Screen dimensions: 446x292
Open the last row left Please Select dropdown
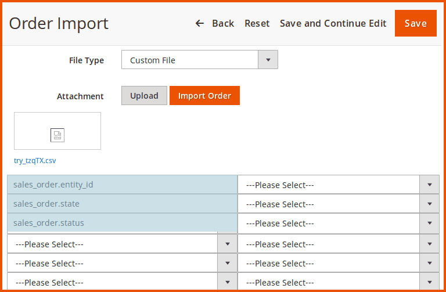tap(123, 282)
